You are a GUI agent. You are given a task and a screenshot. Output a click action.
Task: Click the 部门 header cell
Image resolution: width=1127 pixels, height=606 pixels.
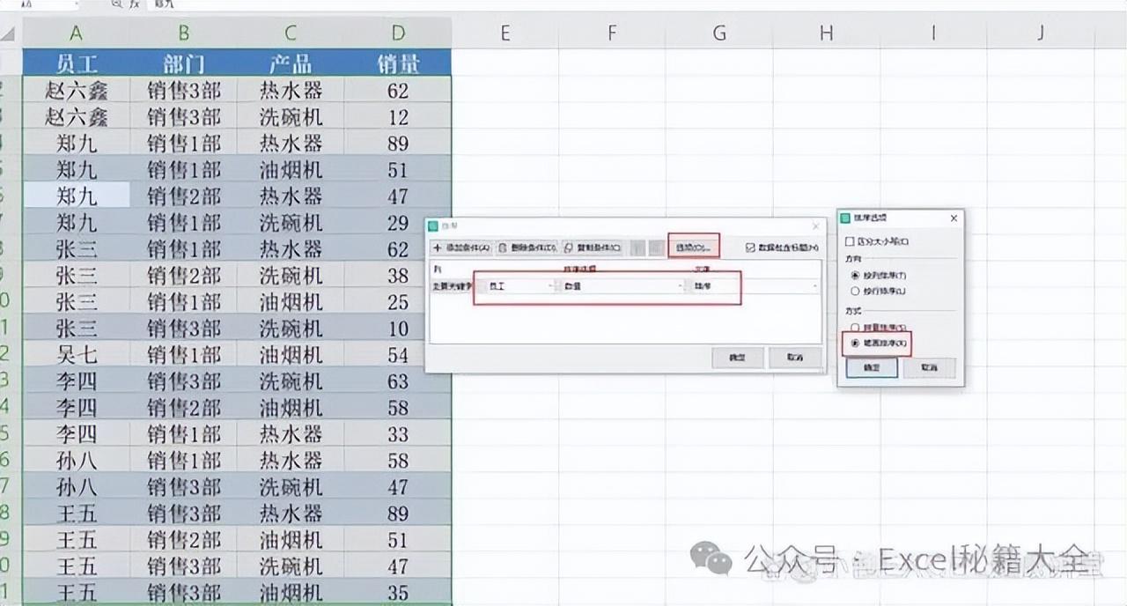(x=184, y=63)
